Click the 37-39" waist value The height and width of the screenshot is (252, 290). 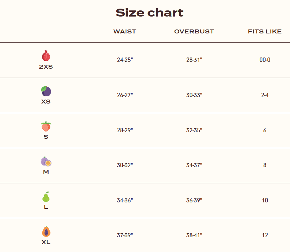tap(125, 235)
